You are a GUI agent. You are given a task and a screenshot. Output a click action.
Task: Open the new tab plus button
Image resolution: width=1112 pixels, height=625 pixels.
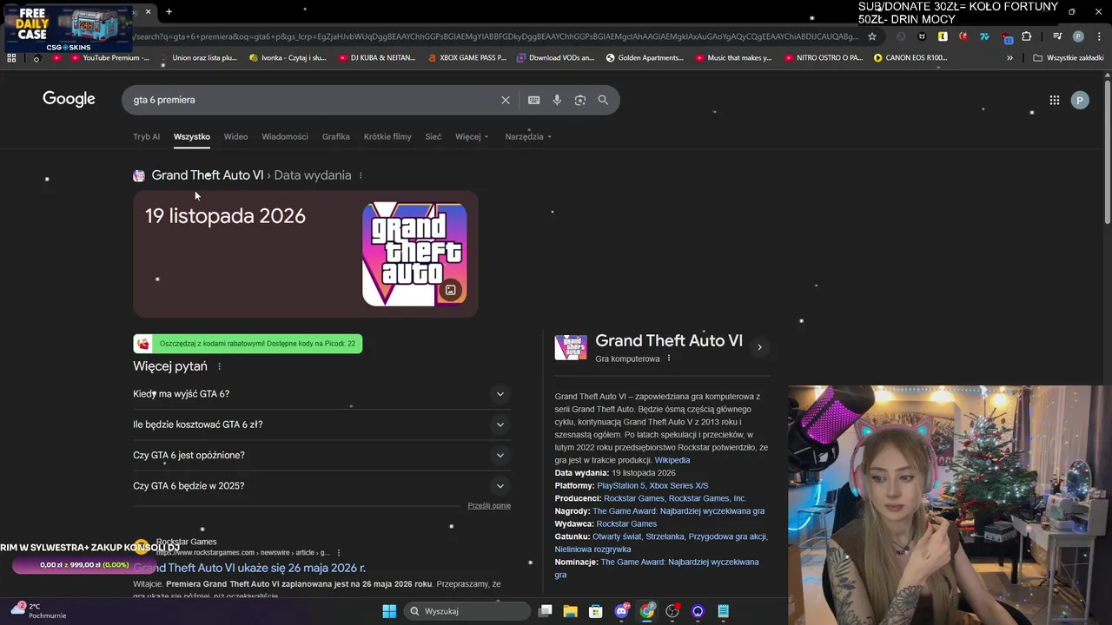coord(169,11)
